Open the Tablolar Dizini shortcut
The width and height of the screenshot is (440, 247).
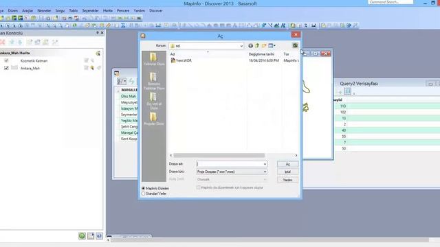point(154,59)
